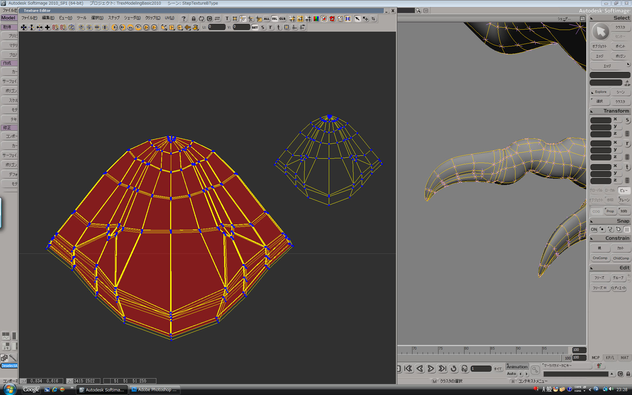Collapse the Transform panel section
The width and height of the screenshot is (632, 395).
(592, 111)
